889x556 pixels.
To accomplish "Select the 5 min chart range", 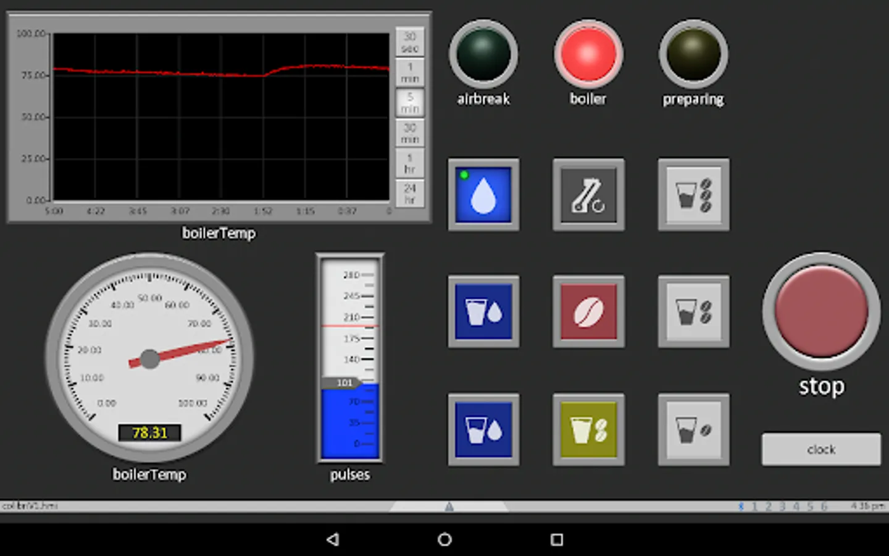I will [x=410, y=103].
